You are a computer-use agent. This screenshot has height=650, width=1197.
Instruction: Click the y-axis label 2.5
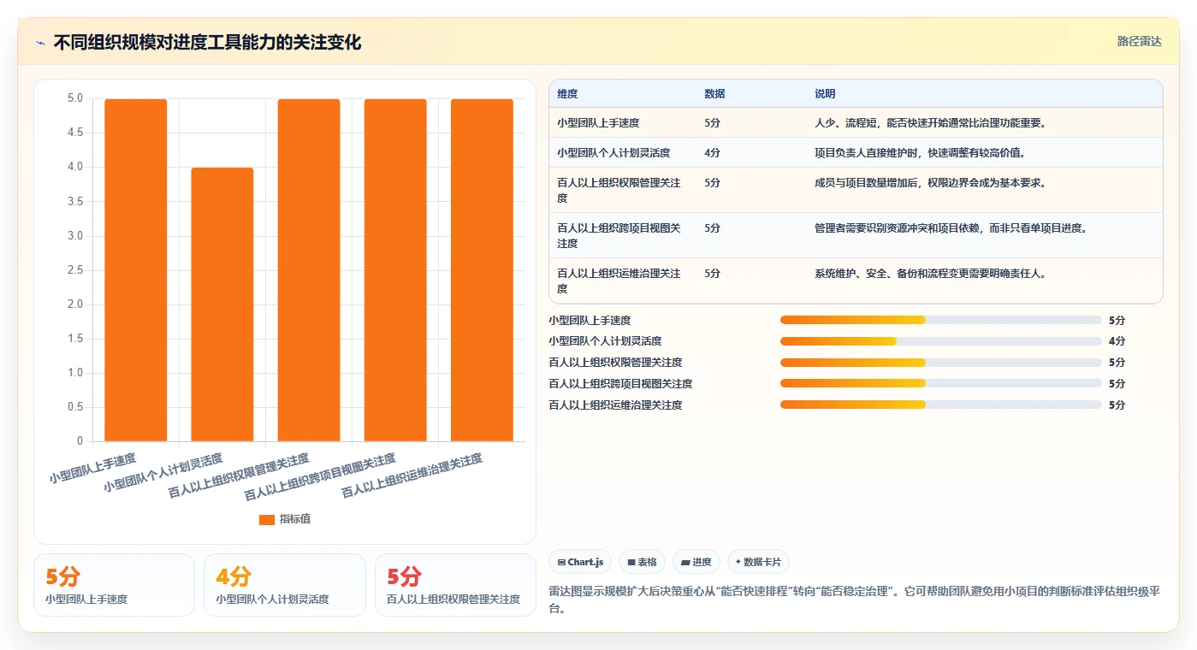point(75,270)
